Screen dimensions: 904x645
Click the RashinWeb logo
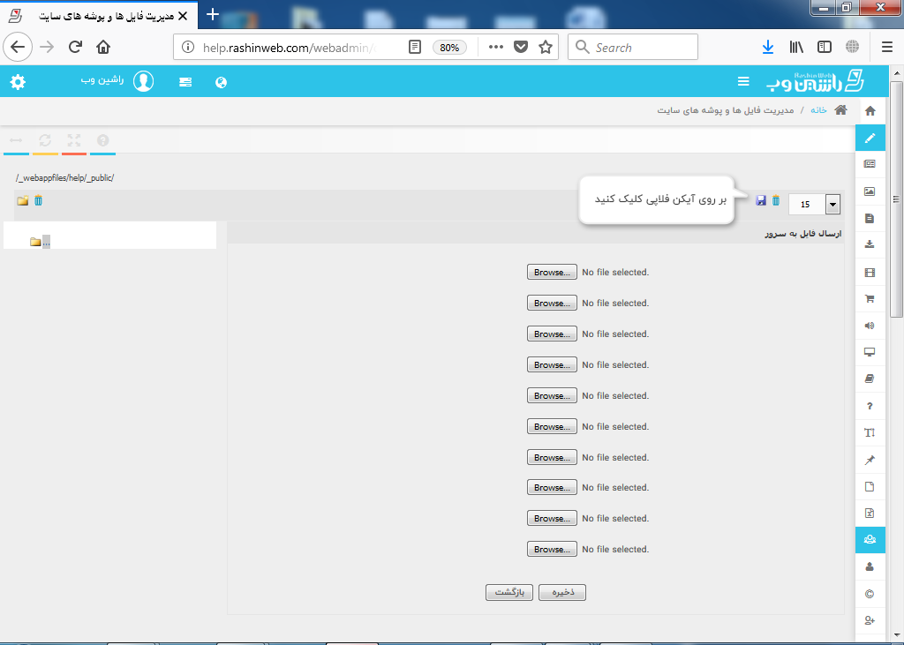(815, 82)
